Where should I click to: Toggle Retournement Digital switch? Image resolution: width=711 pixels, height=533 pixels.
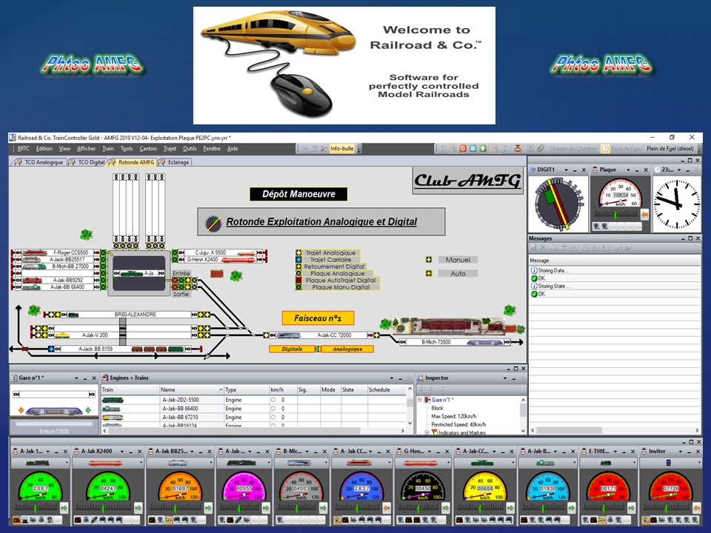click(x=298, y=266)
